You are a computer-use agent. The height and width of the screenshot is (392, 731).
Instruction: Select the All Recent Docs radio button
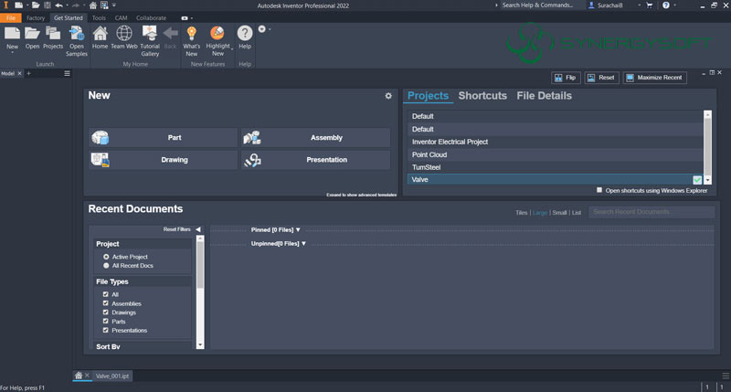click(x=106, y=265)
